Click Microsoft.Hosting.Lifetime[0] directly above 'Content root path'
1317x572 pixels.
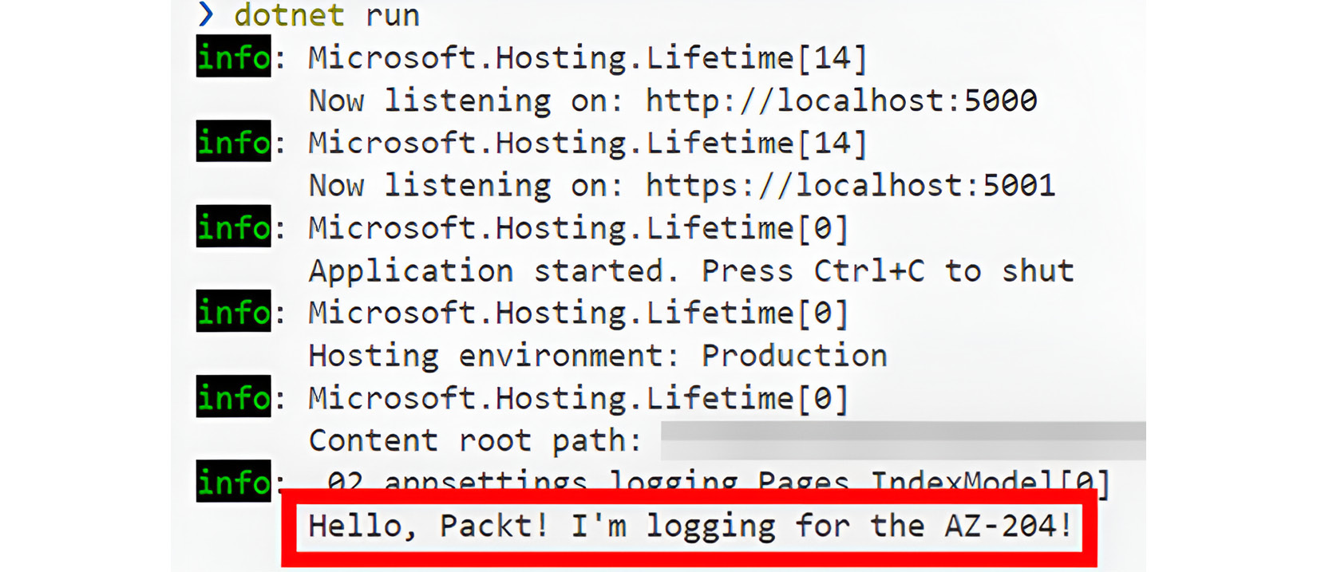(579, 398)
